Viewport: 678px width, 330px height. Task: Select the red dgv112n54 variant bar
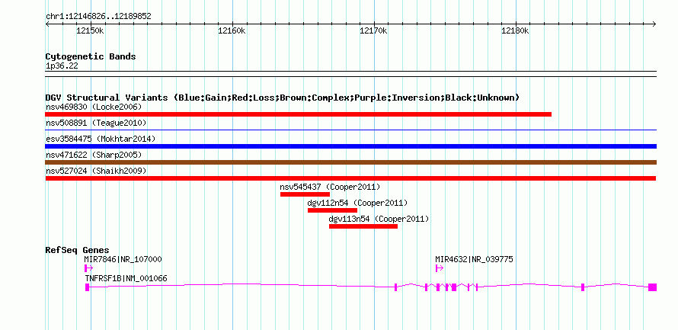[x=332, y=210]
